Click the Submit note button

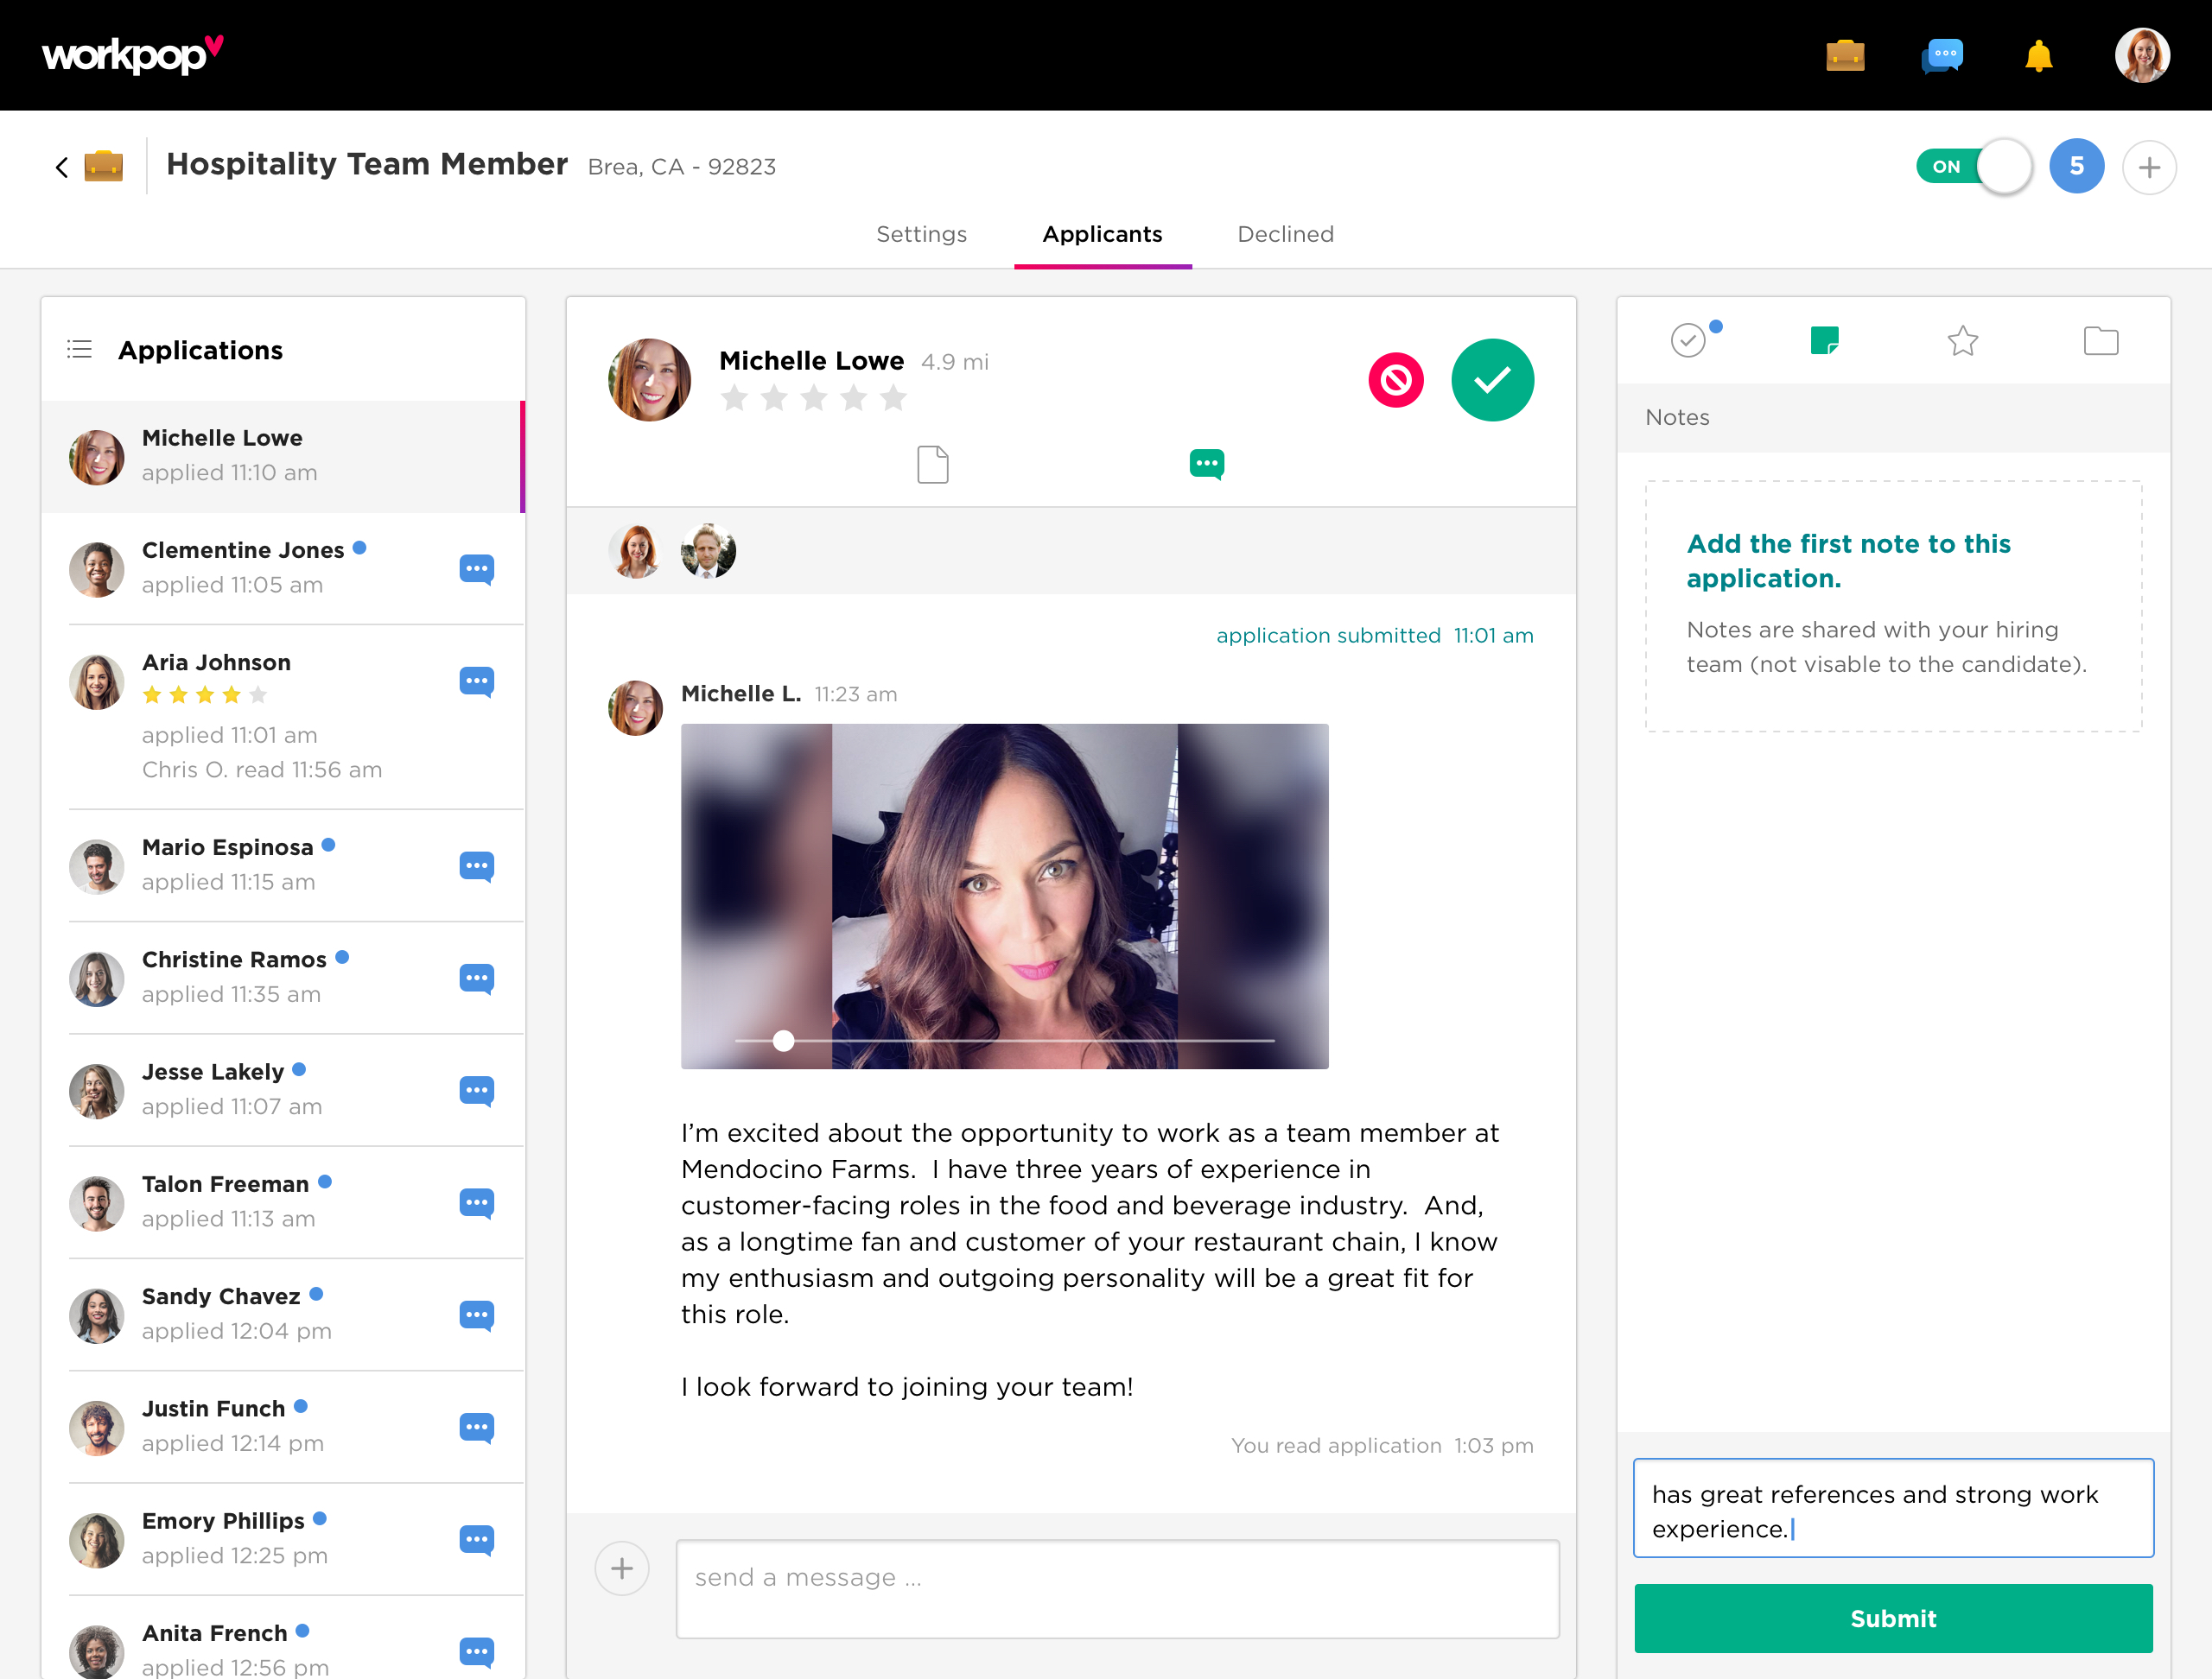click(x=1892, y=1618)
